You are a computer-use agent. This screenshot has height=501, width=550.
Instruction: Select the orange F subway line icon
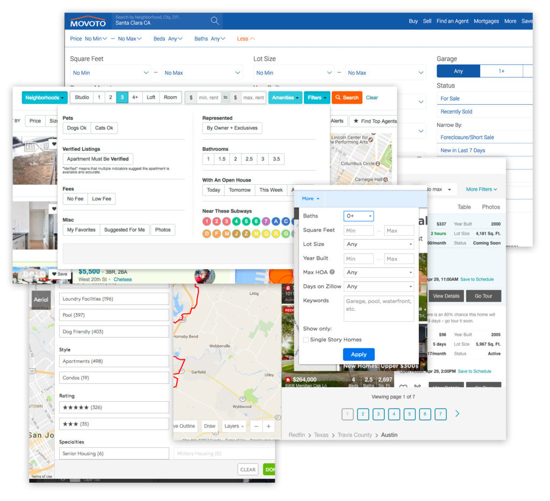(216, 234)
